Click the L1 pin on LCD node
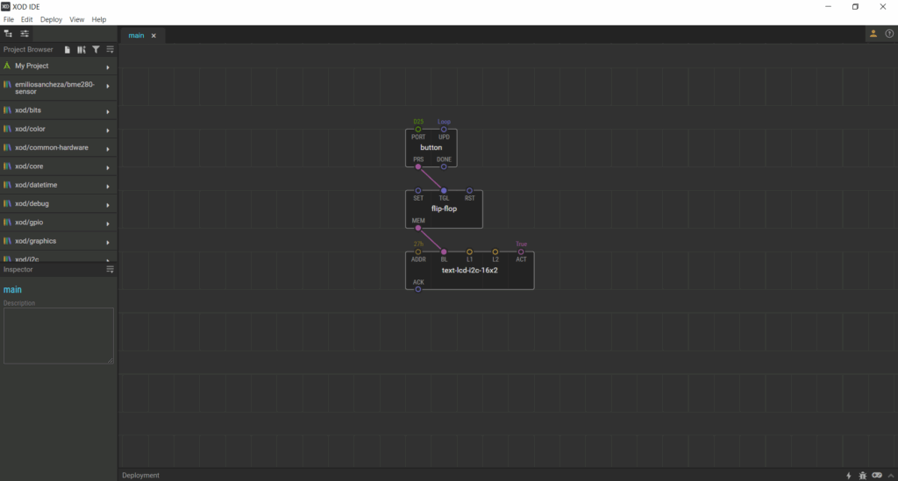Image resolution: width=898 pixels, height=481 pixels. (470, 252)
